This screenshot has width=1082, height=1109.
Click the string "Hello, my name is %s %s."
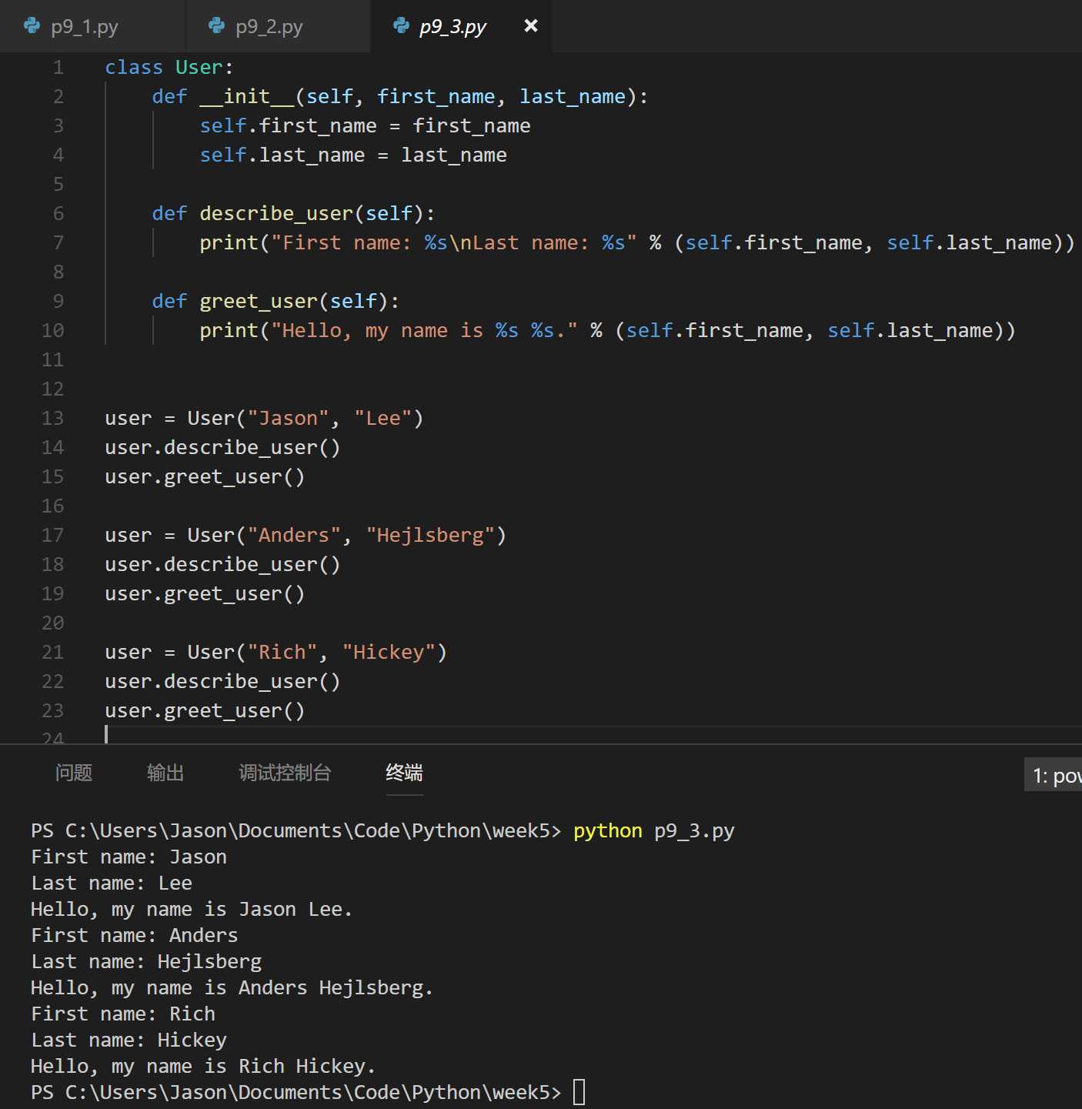click(x=424, y=331)
